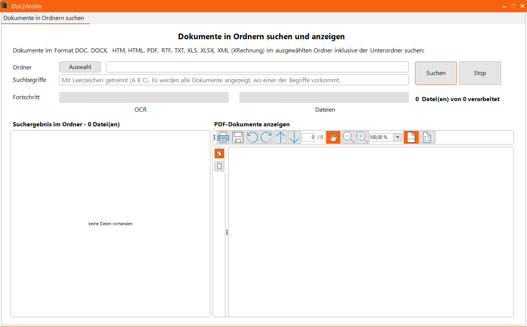
Task: Click the Auswahl folder button
Action: click(x=80, y=67)
